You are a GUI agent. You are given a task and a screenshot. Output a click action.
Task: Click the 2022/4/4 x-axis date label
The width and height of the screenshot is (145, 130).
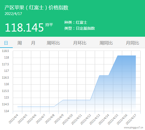13,119
